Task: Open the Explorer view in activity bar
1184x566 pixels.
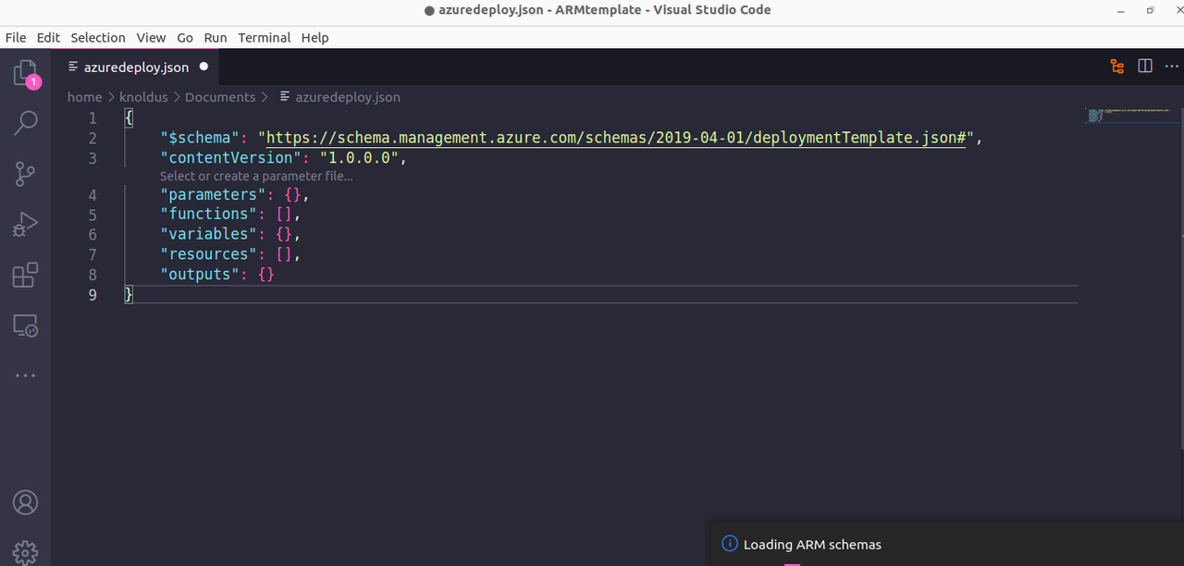Action: tap(25, 74)
